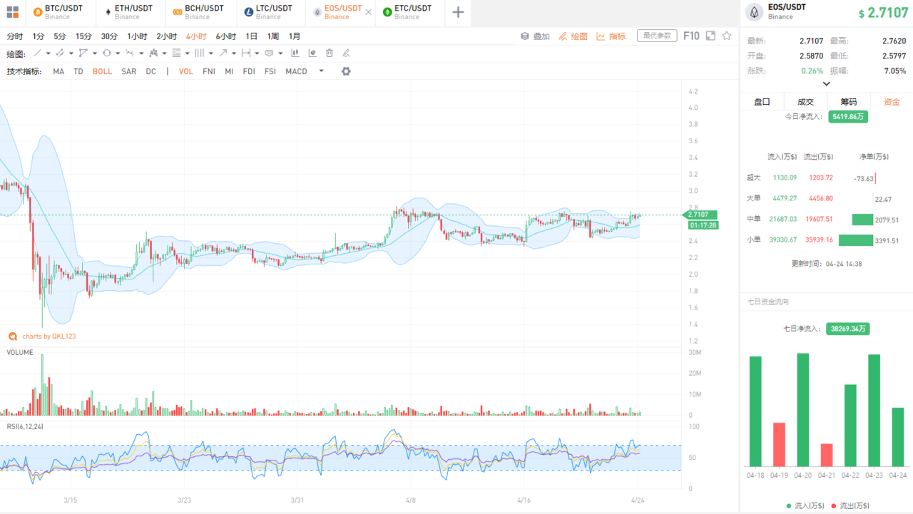Toggle the VOL sub-indicator

[x=186, y=71]
